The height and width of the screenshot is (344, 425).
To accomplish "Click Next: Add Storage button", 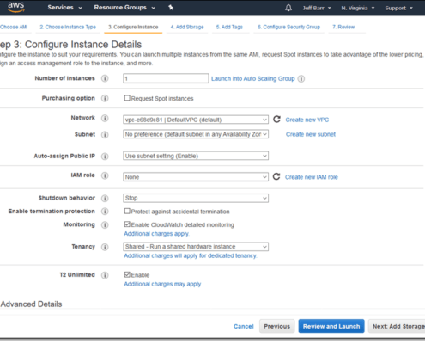I will (x=397, y=326).
